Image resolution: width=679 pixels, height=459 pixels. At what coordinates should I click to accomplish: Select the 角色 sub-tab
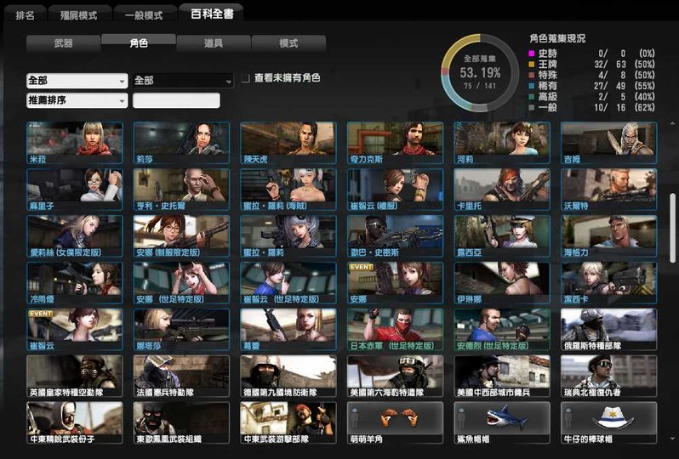(139, 42)
